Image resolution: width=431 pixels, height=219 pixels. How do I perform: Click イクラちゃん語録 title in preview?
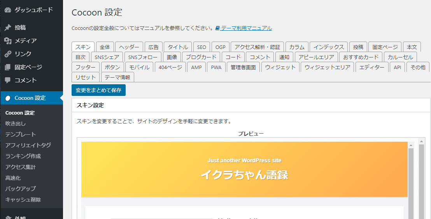[244, 175]
